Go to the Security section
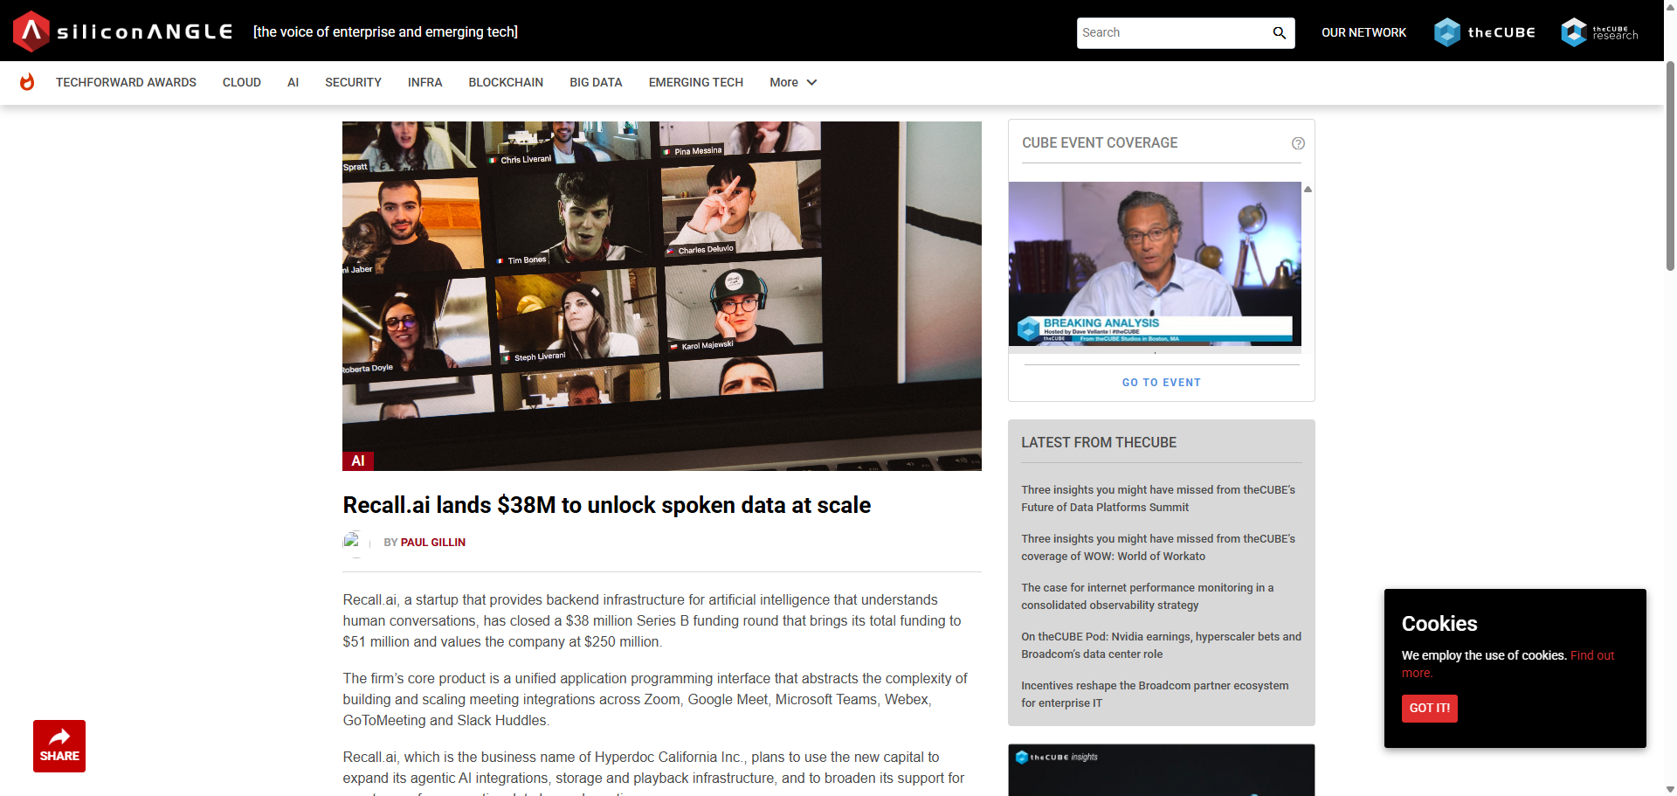Screen dimensions: 1677x796 click(353, 82)
